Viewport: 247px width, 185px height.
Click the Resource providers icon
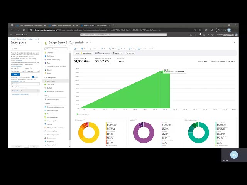tap(46, 135)
